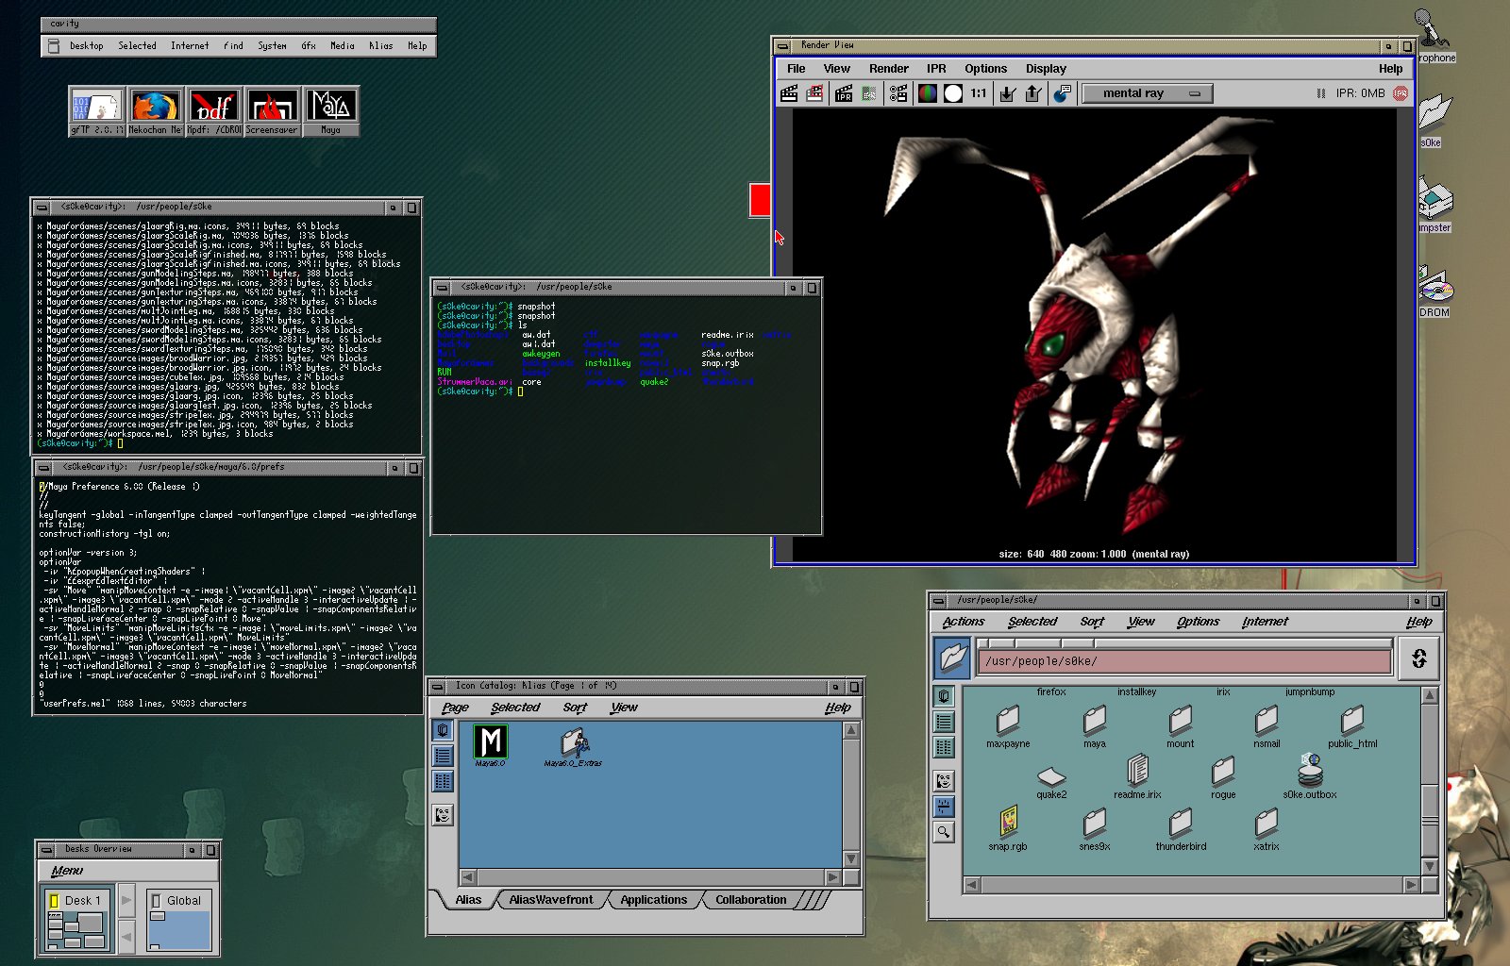Click the magnifier search icon in file manager

tap(943, 832)
